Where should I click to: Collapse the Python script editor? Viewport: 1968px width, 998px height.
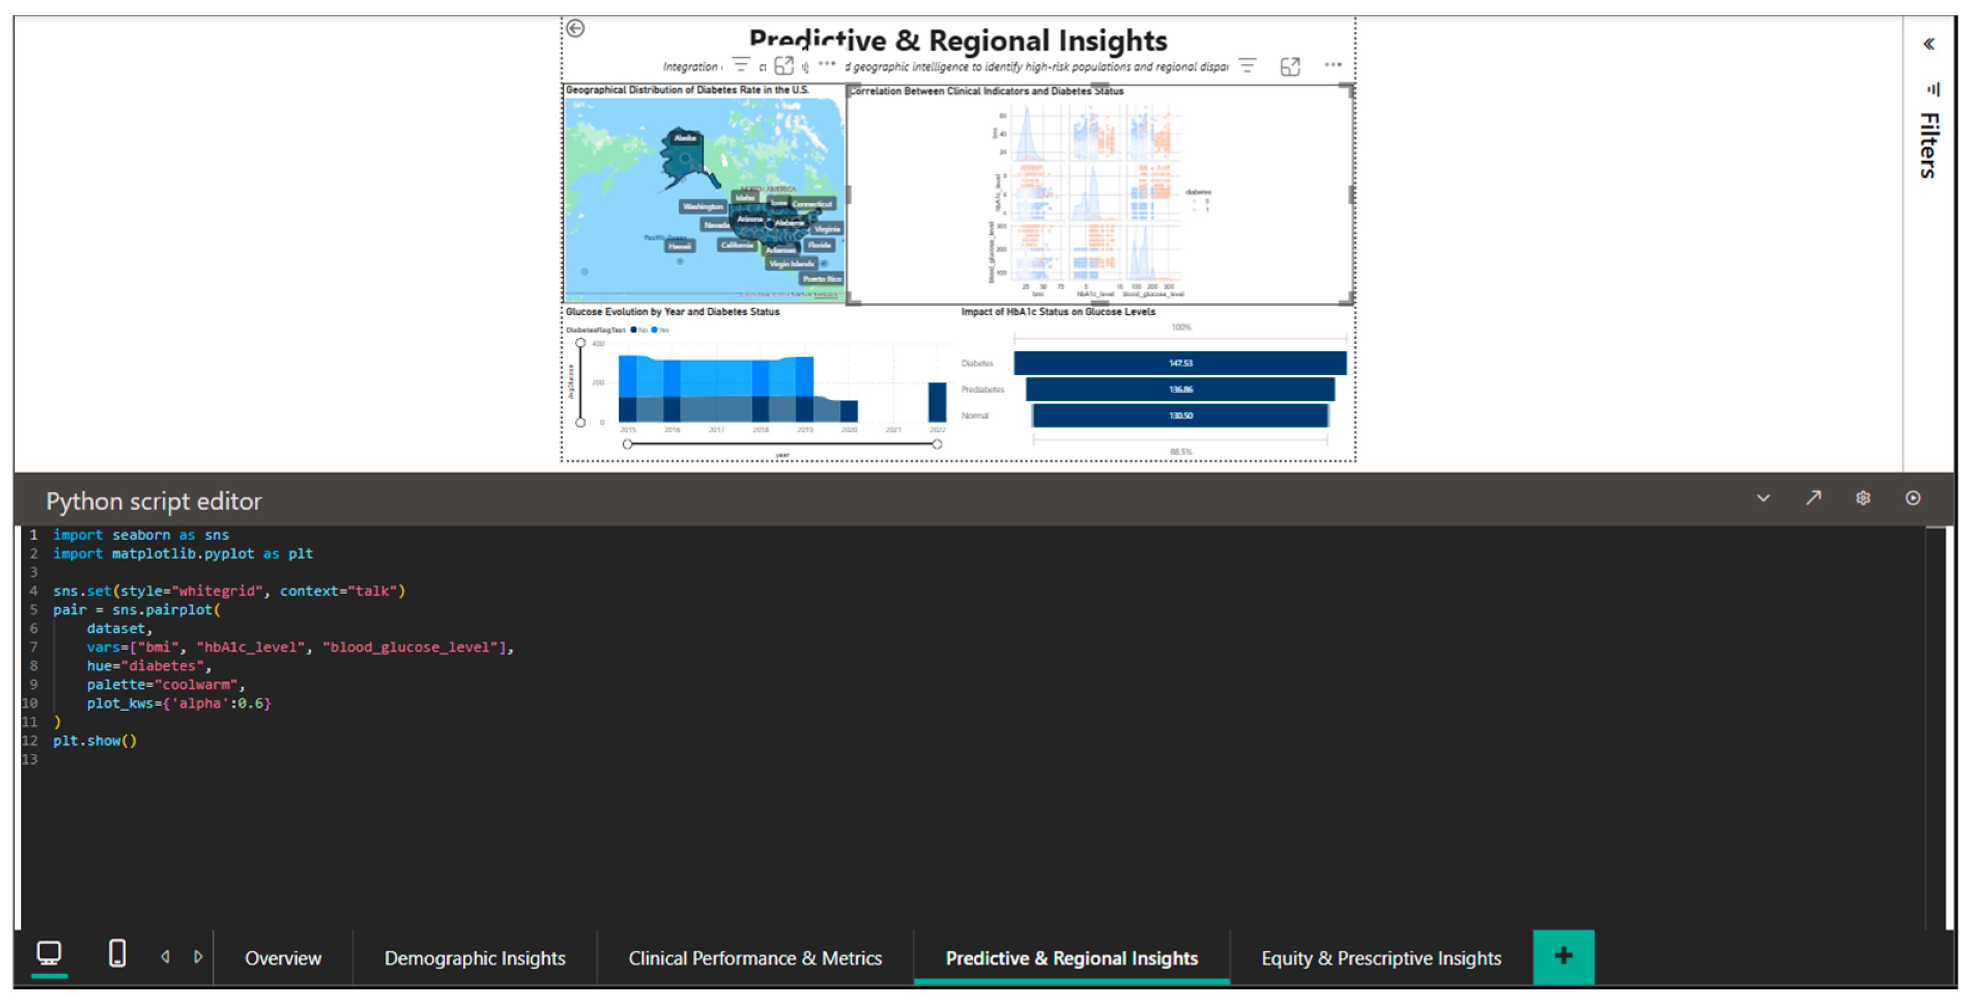[x=1763, y=498]
